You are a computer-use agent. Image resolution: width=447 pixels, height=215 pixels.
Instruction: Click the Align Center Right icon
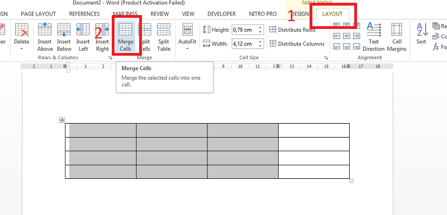click(x=356, y=36)
